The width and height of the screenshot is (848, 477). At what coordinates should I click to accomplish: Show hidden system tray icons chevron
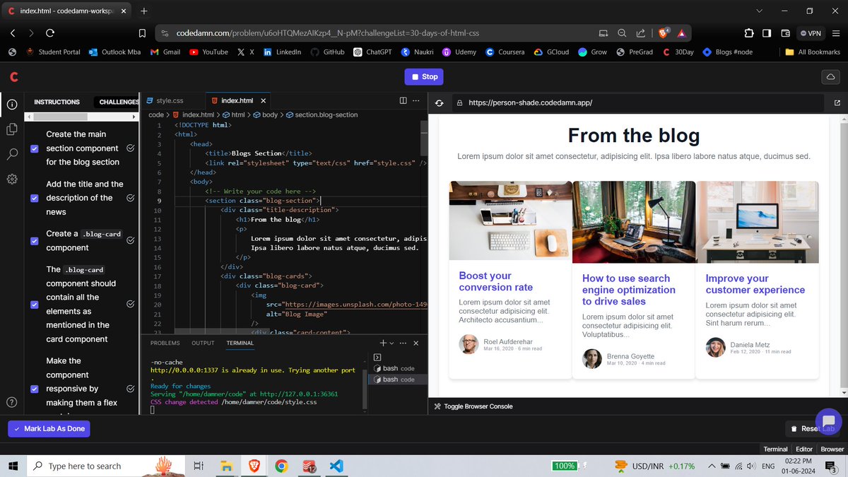712,466
